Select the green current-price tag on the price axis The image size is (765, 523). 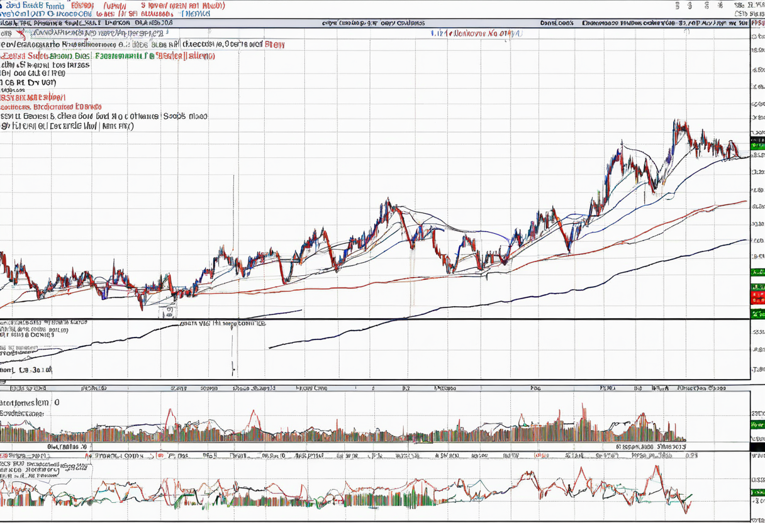tap(757, 142)
